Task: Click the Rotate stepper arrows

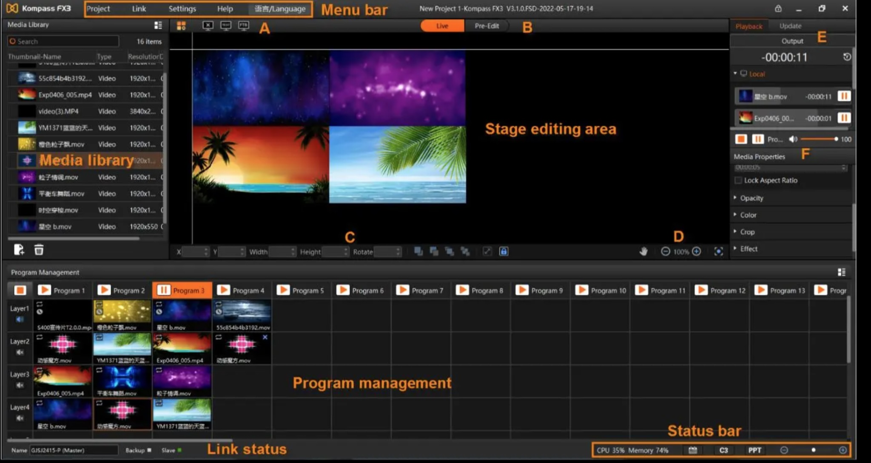Action: (x=398, y=252)
